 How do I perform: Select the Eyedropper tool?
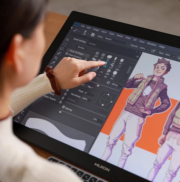[53, 63]
